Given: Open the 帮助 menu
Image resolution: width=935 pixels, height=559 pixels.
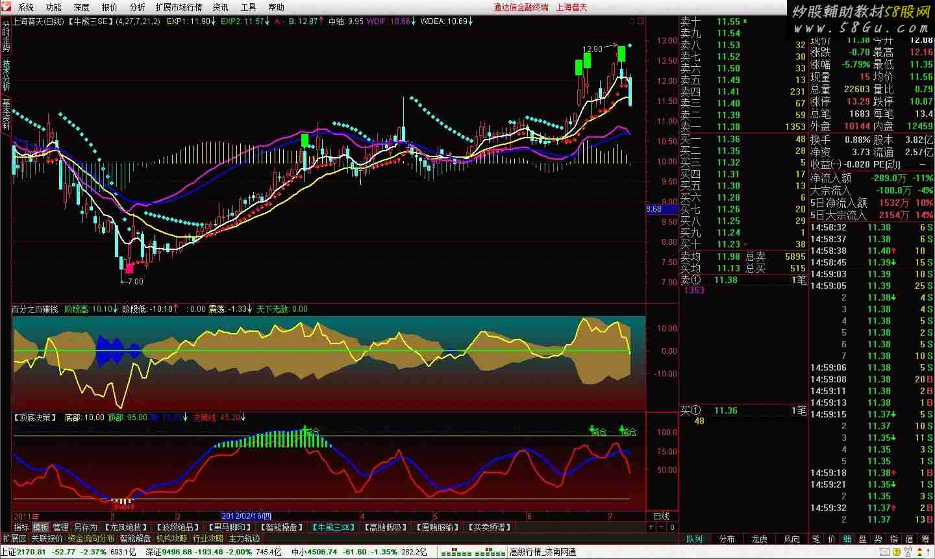Looking at the screenshot, I should (x=276, y=7).
